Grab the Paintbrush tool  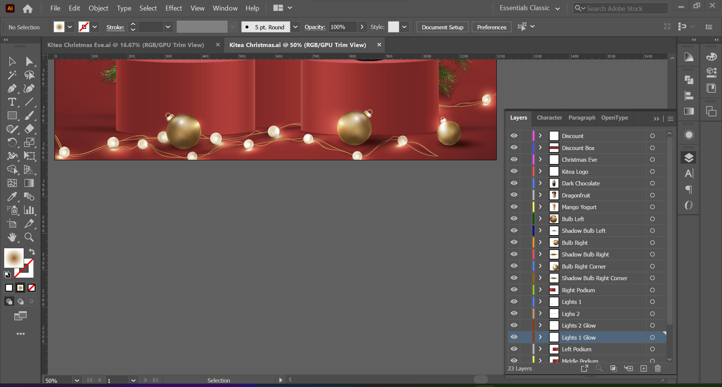coord(29,115)
